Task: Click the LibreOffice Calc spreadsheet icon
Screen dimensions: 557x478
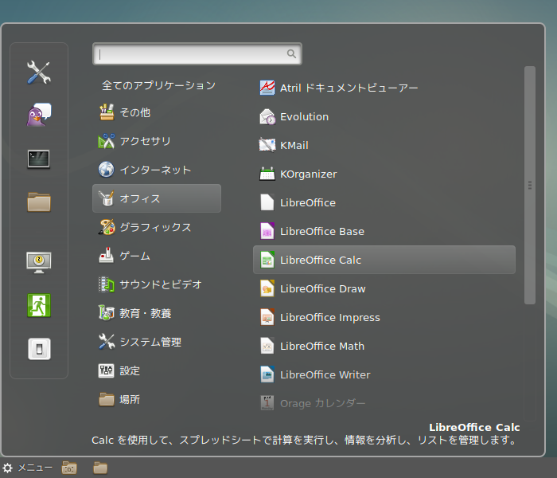Action: point(267,260)
